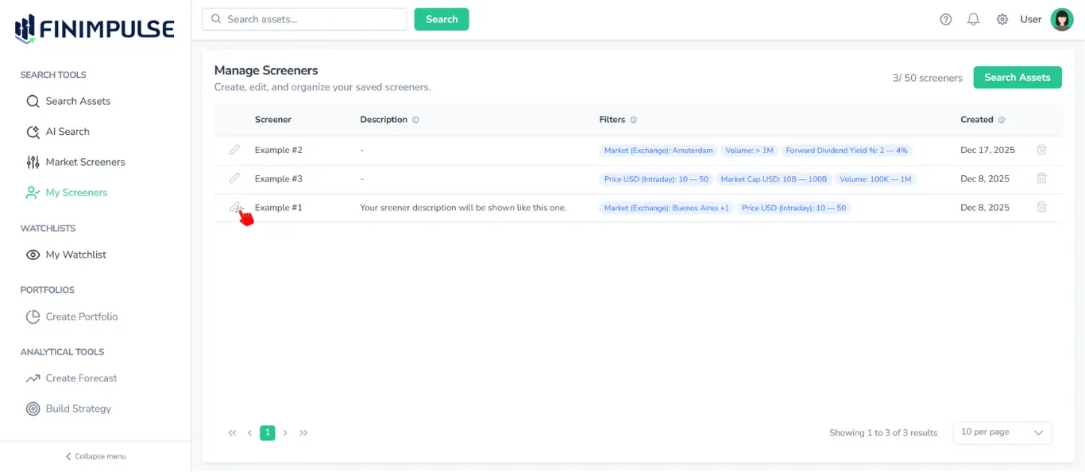Edit Example #3 using its pencil icon

click(x=234, y=178)
